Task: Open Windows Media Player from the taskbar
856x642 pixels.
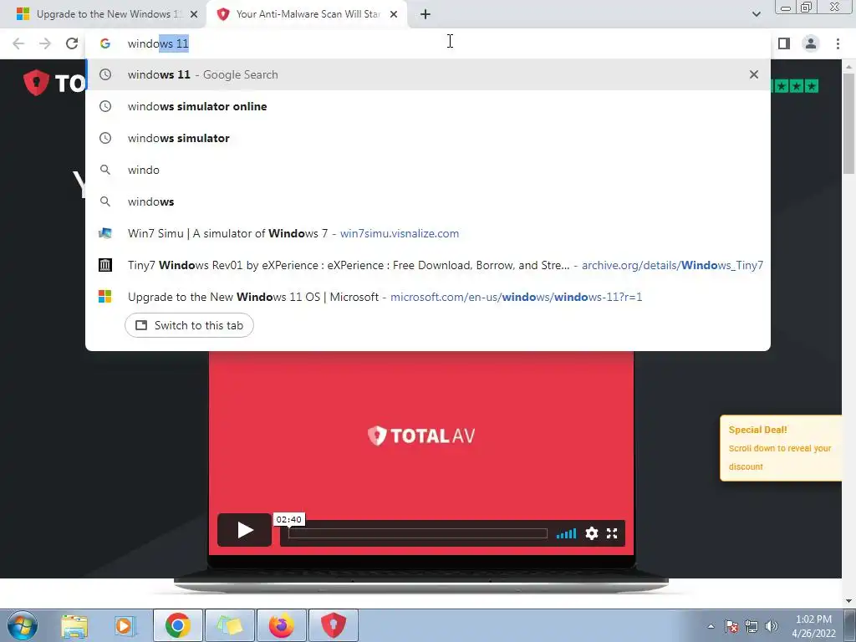Action: pos(125,625)
